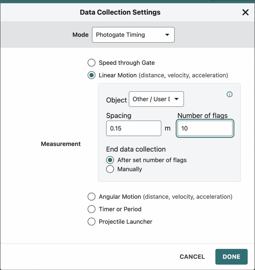Image resolution: width=255 pixels, height=270 pixels.
Task: Open the Mode dropdown
Action: point(133,35)
